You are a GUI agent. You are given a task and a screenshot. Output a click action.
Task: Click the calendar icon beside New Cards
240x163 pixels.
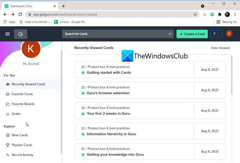click(x=8, y=135)
